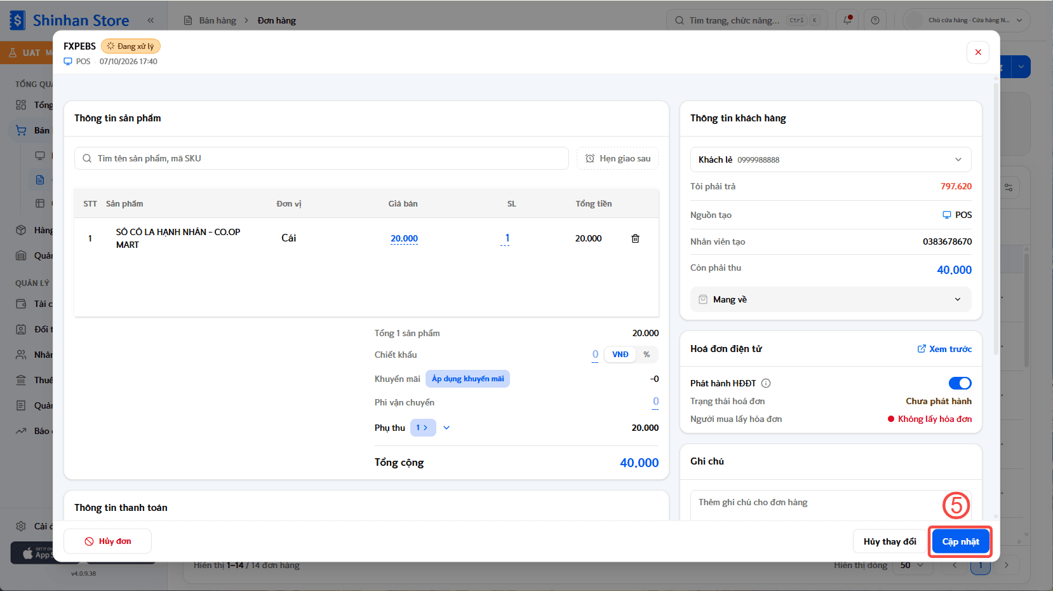The image size is (1053, 591).
Task: Click Hủy thay đổi button
Action: pos(890,541)
